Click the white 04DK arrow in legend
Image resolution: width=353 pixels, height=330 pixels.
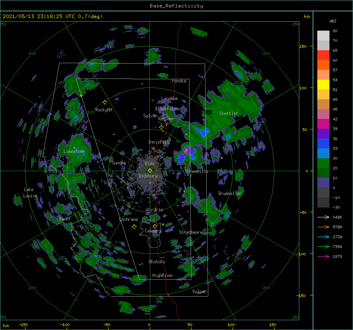(323, 217)
